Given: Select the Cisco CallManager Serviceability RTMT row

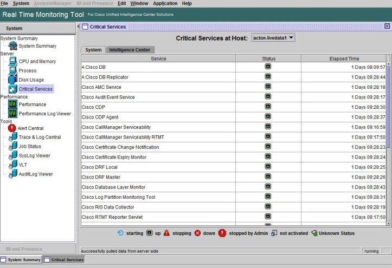Looking at the screenshot, I should [234, 137].
